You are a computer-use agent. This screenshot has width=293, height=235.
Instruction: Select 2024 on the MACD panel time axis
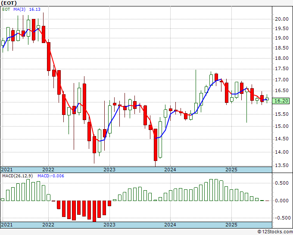170,225
